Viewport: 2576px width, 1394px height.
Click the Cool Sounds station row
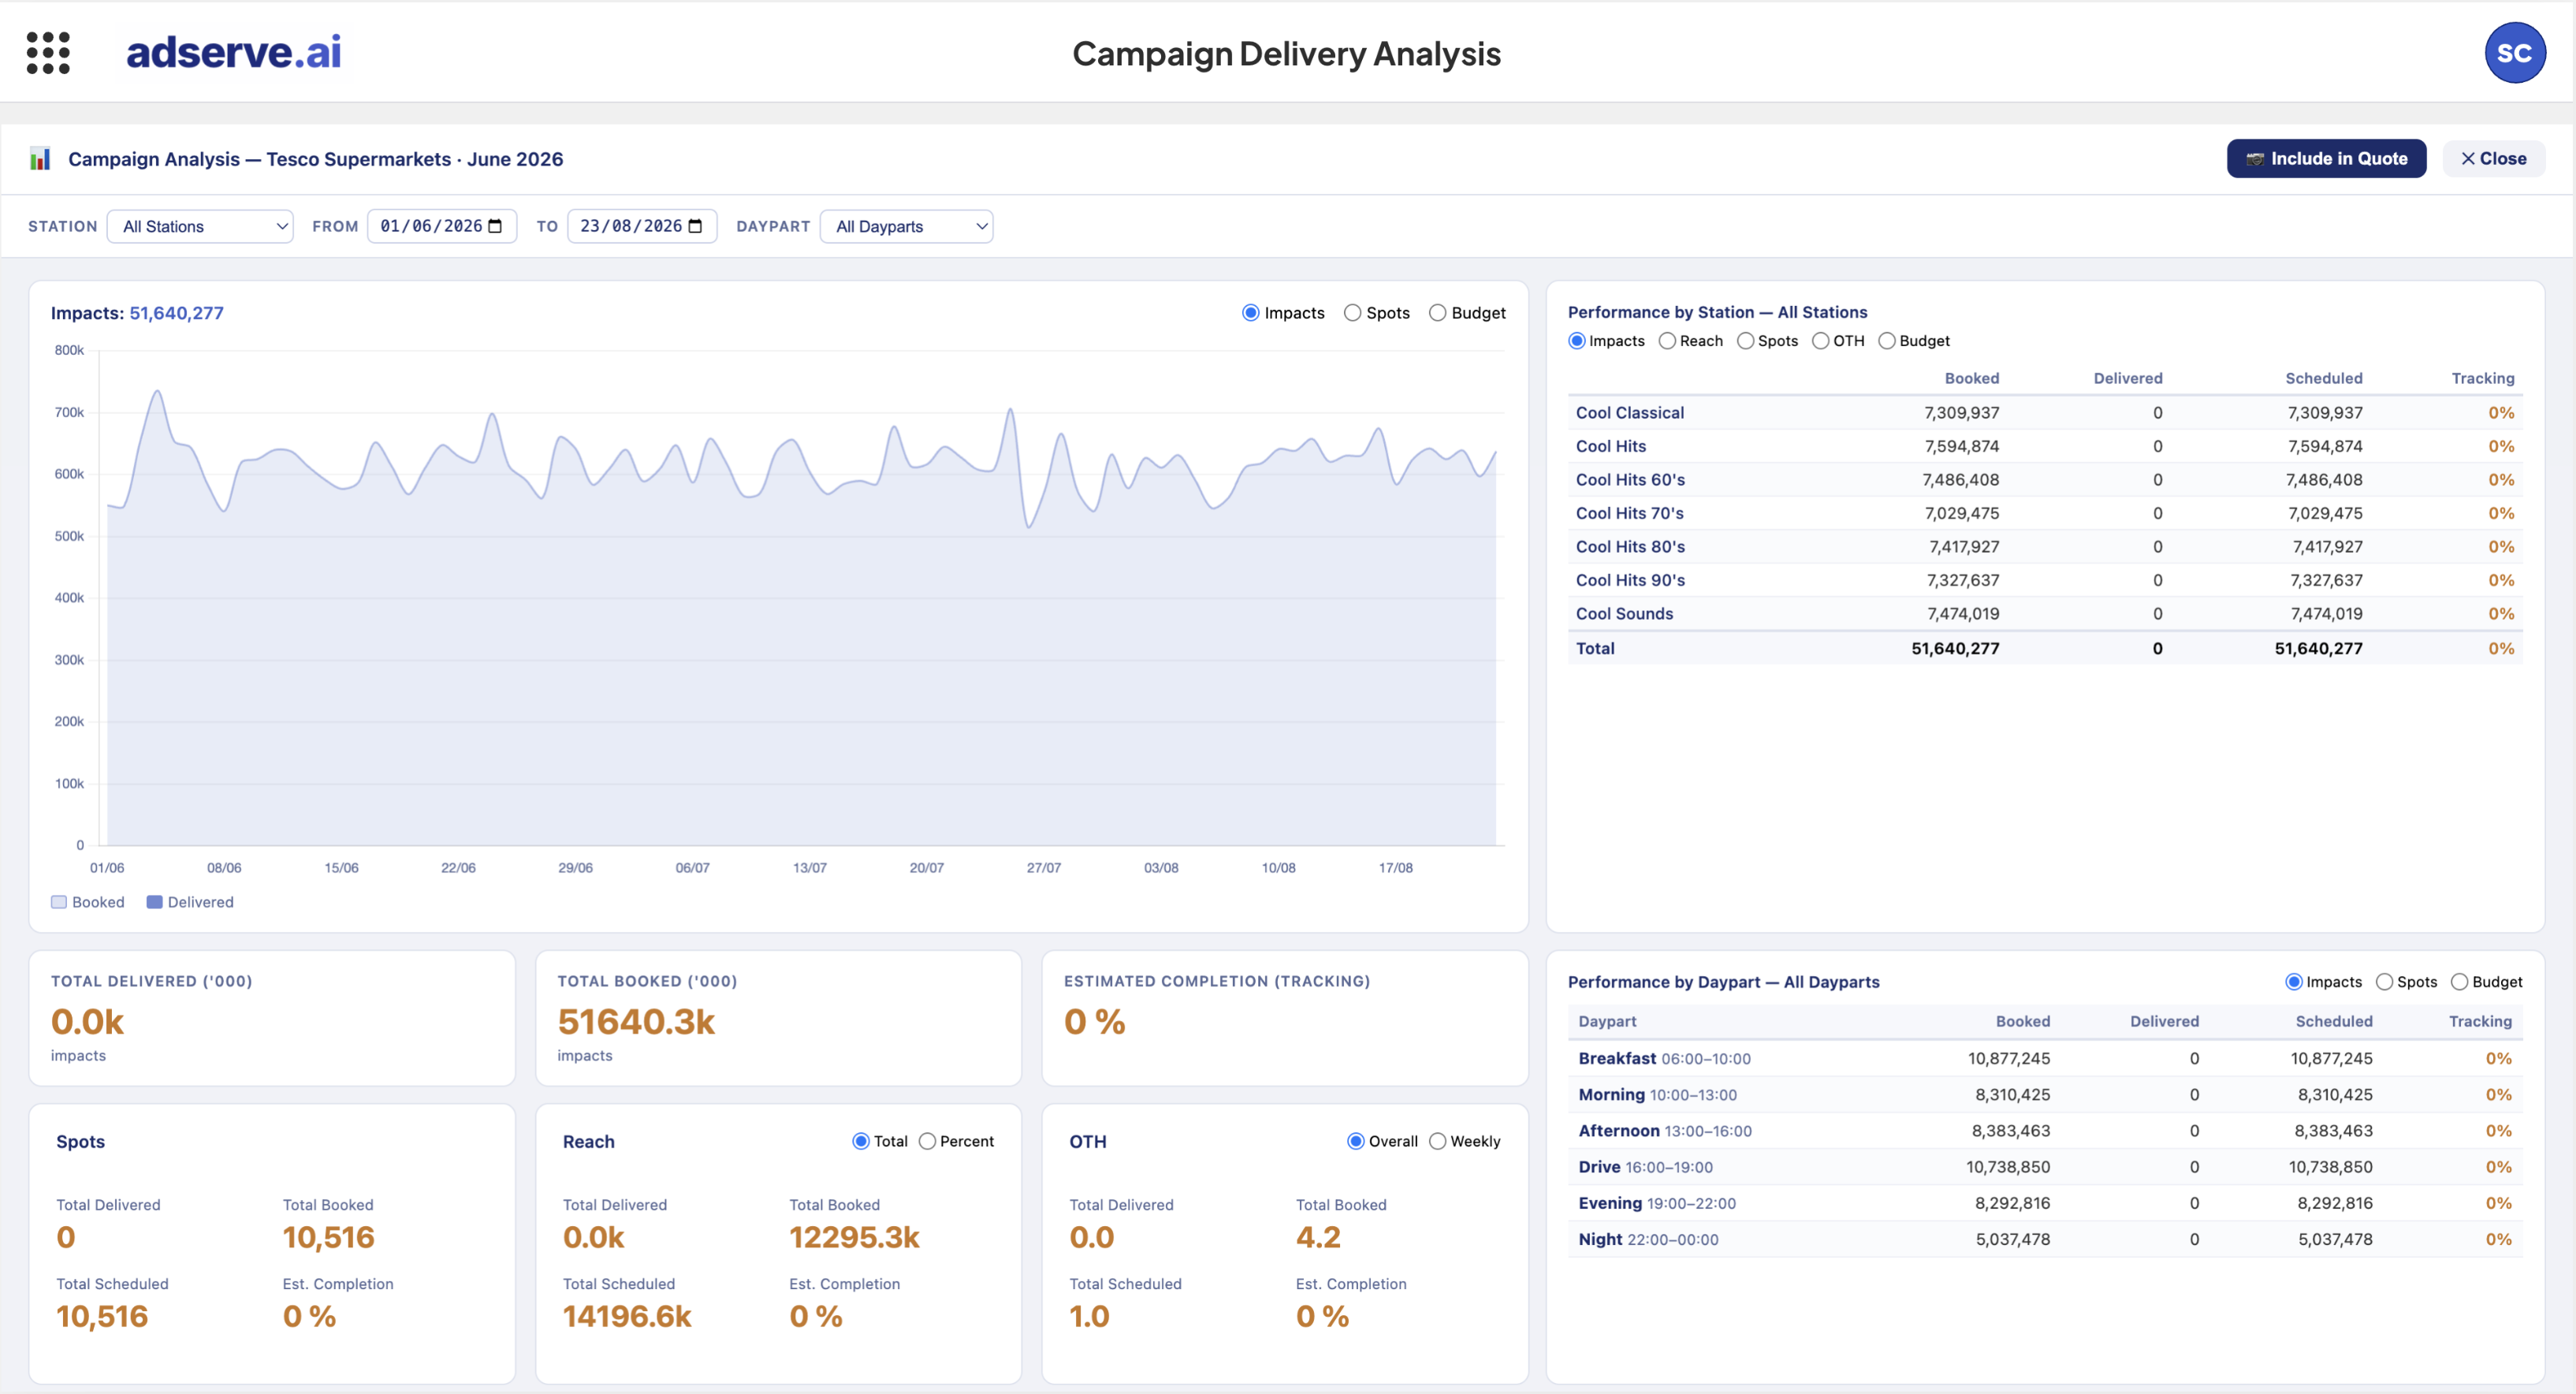point(2044,614)
